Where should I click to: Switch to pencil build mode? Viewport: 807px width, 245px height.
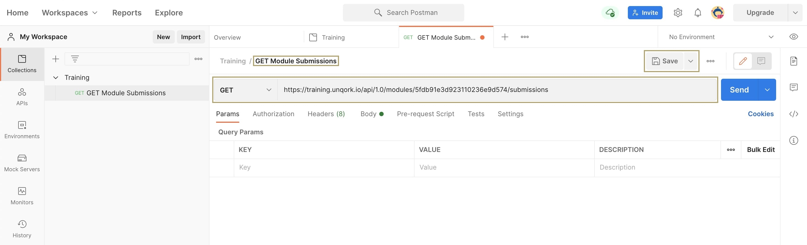pyautogui.click(x=743, y=61)
